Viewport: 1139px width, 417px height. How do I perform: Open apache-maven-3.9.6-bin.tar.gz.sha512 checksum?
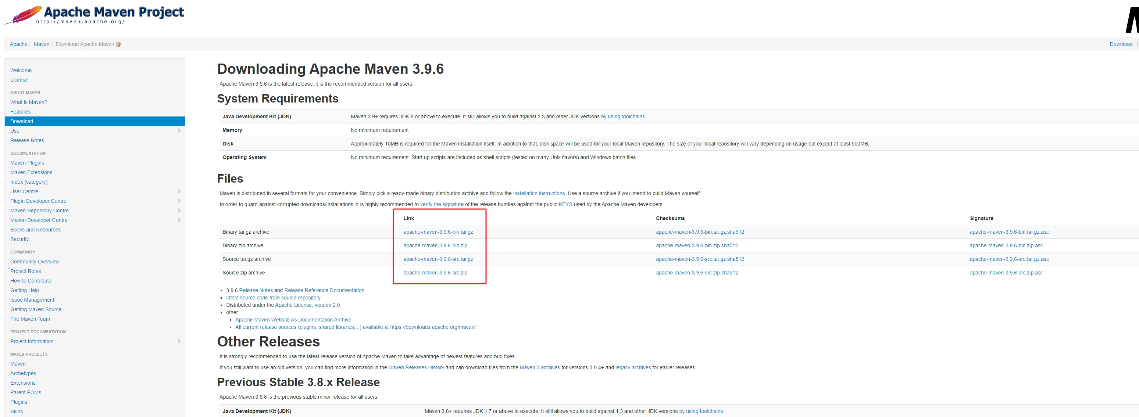tap(700, 232)
